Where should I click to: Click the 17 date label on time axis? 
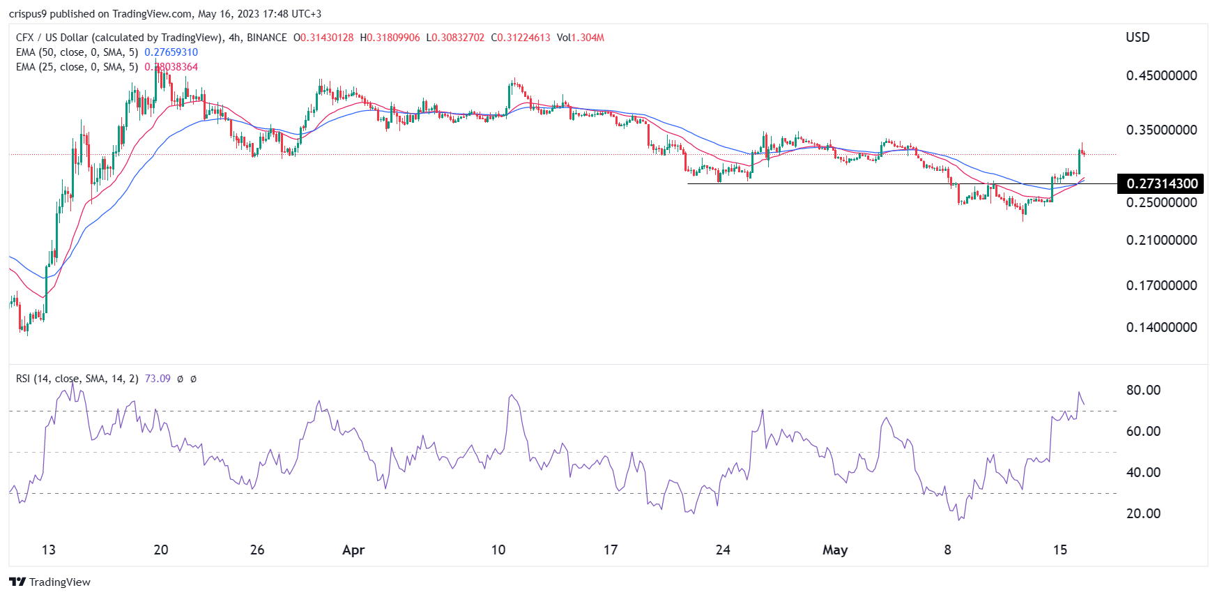[611, 550]
